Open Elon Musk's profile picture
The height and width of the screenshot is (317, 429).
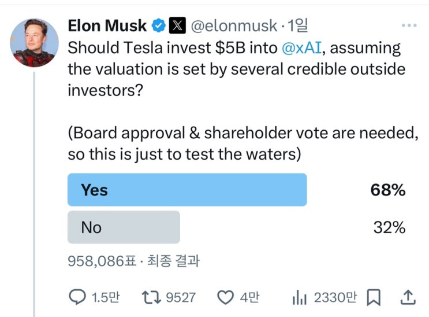coord(35,42)
